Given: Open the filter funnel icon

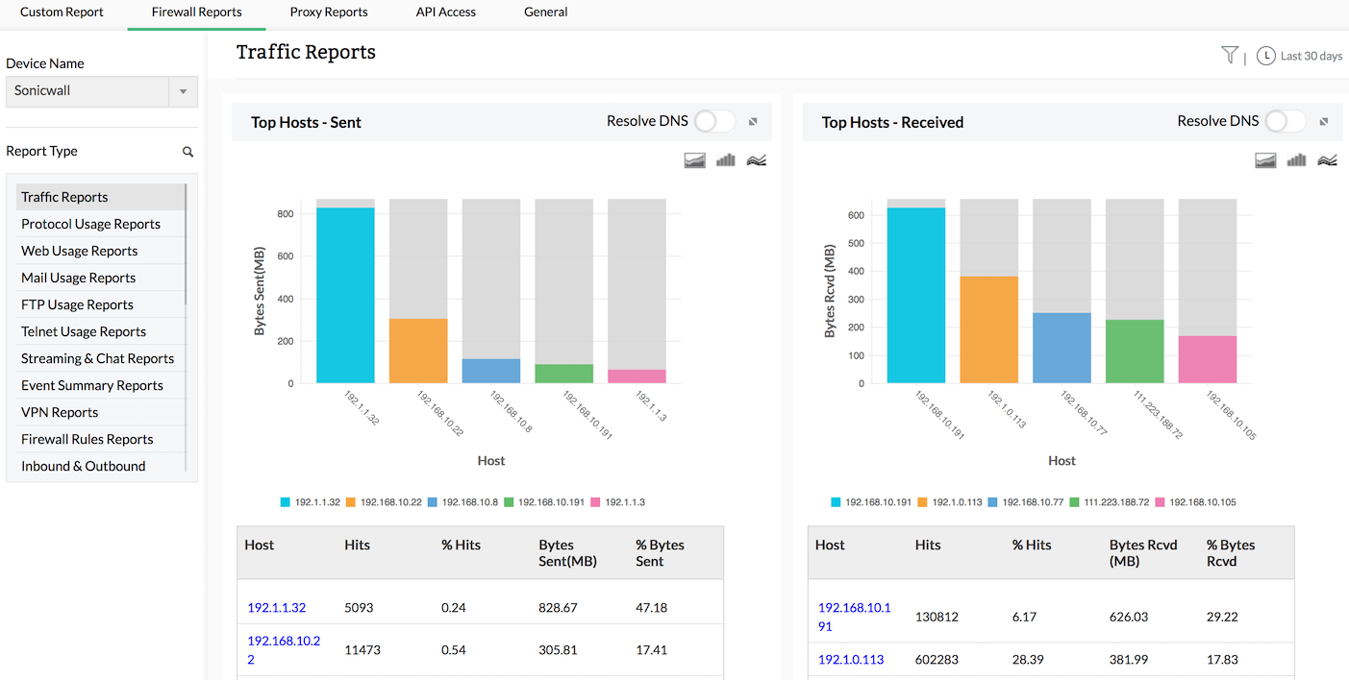Looking at the screenshot, I should pos(1230,56).
